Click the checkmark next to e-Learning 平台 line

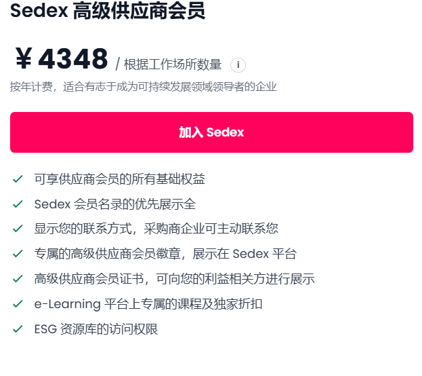tap(18, 304)
